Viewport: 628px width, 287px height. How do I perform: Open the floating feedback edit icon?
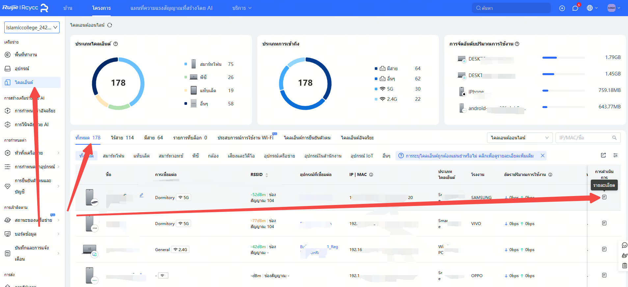click(624, 255)
